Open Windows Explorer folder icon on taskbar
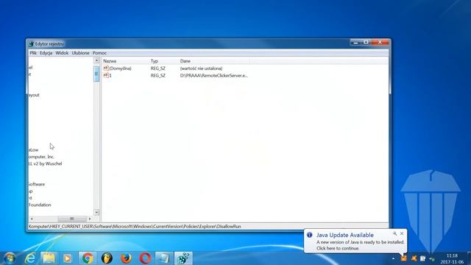 pyautogui.click(x=49, y=258)
